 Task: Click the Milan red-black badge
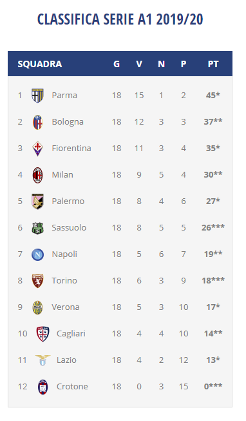coord(37,175)
